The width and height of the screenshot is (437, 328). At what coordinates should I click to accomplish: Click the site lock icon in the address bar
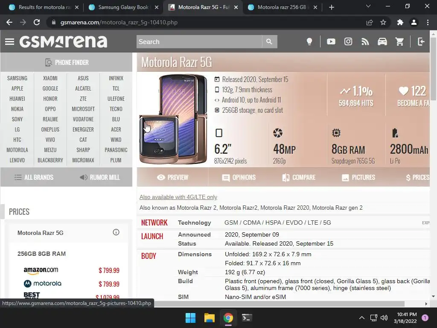point(54,22)
